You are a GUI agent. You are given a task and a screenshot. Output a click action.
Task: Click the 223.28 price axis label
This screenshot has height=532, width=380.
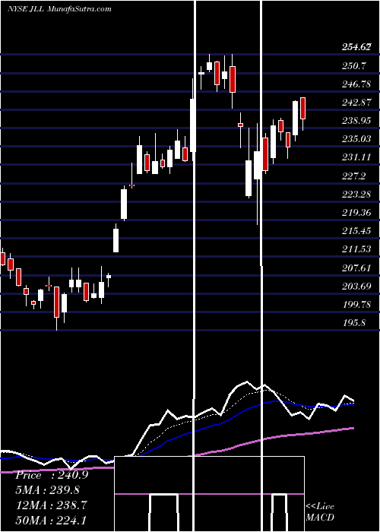click(x=356, y=195)
